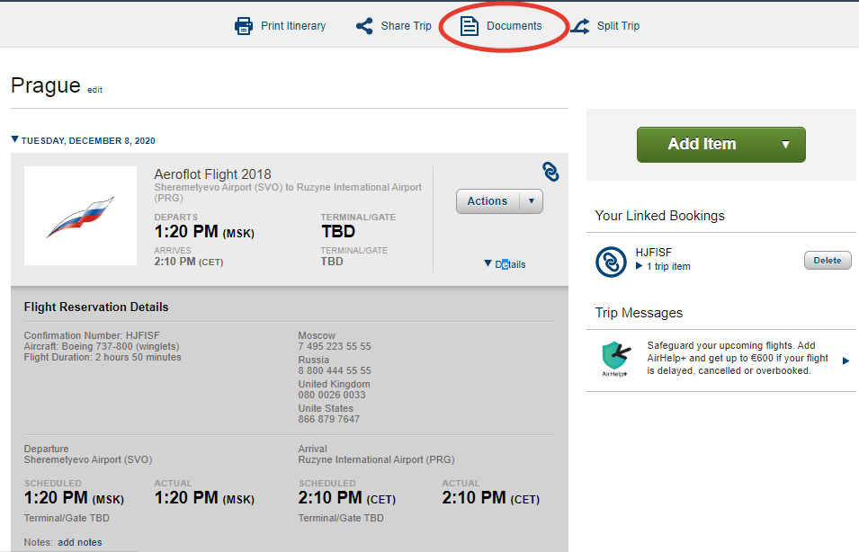859x552 pixels.
Task: Click the Print Itinerary printer icon
Action: coord(244,26)
